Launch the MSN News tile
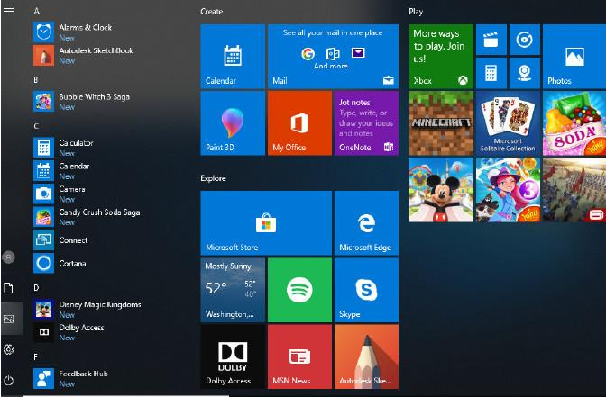Viewport: 606px width, 397px height. point(299,356)
